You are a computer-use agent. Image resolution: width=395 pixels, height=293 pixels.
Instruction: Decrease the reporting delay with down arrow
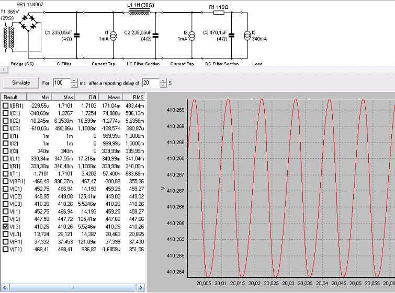[164, 85]
